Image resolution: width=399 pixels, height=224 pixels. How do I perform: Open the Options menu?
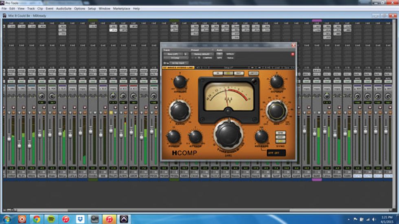point(79,9)
